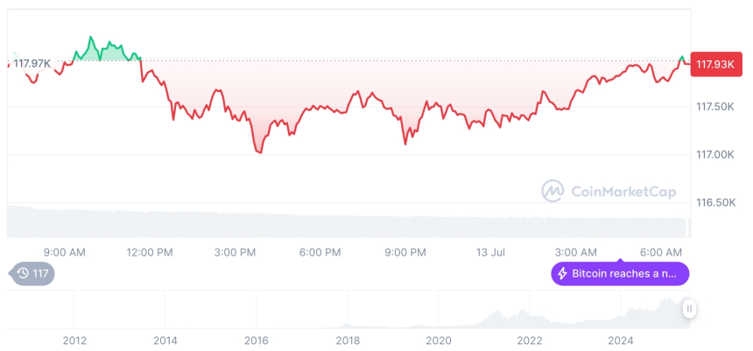753x351 pixels.
Task: Click the lightning bolt icon in the purple event tag
Action: click(563, 274)
